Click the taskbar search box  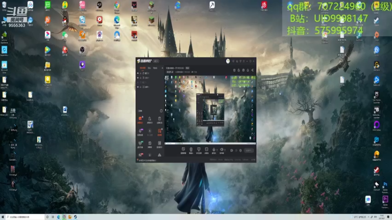click(25, 217)
